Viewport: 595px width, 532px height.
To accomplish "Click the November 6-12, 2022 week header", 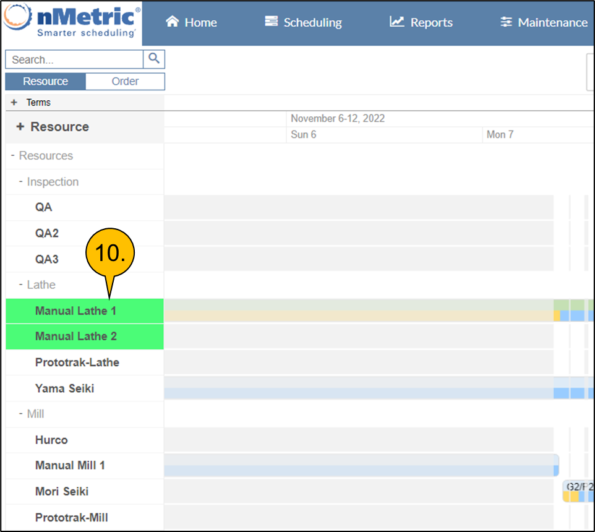I will pyautogui.click(x=338, y=118).
